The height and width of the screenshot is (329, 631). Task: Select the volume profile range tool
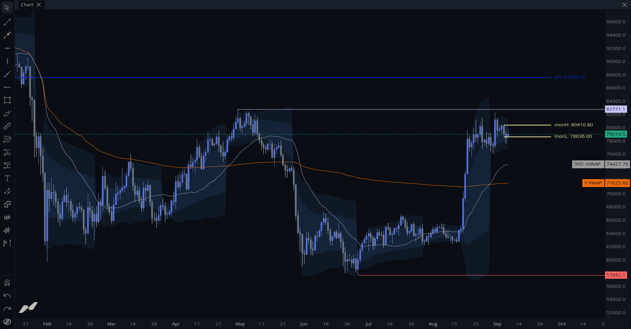tap(7, 243)
